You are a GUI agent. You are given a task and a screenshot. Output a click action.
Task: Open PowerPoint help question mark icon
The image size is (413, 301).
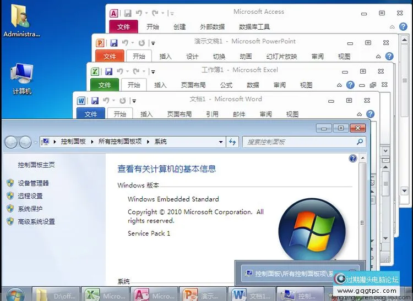pyautogui.click(x=389, y=56)
